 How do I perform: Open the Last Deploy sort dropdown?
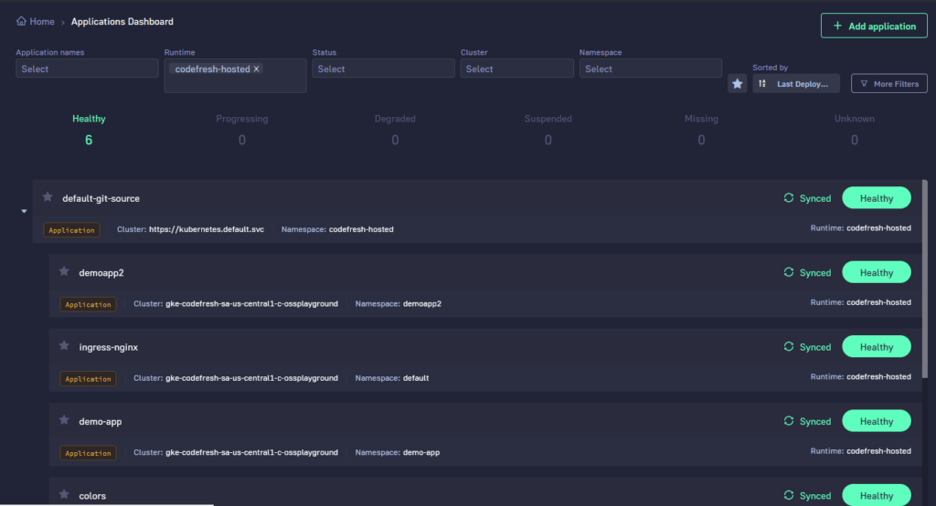[796, 83]
